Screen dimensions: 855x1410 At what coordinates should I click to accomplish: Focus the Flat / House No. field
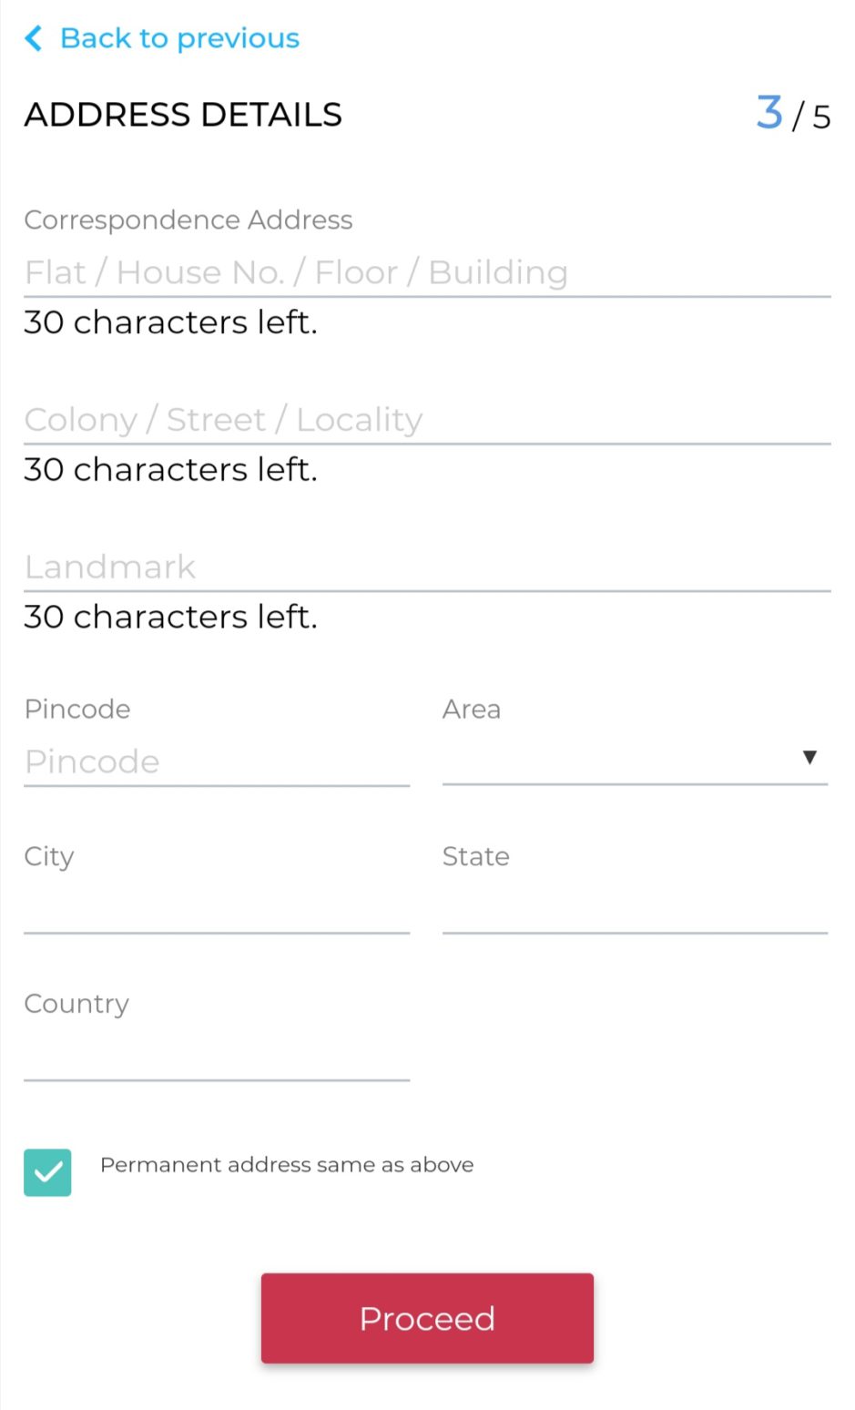426,272
